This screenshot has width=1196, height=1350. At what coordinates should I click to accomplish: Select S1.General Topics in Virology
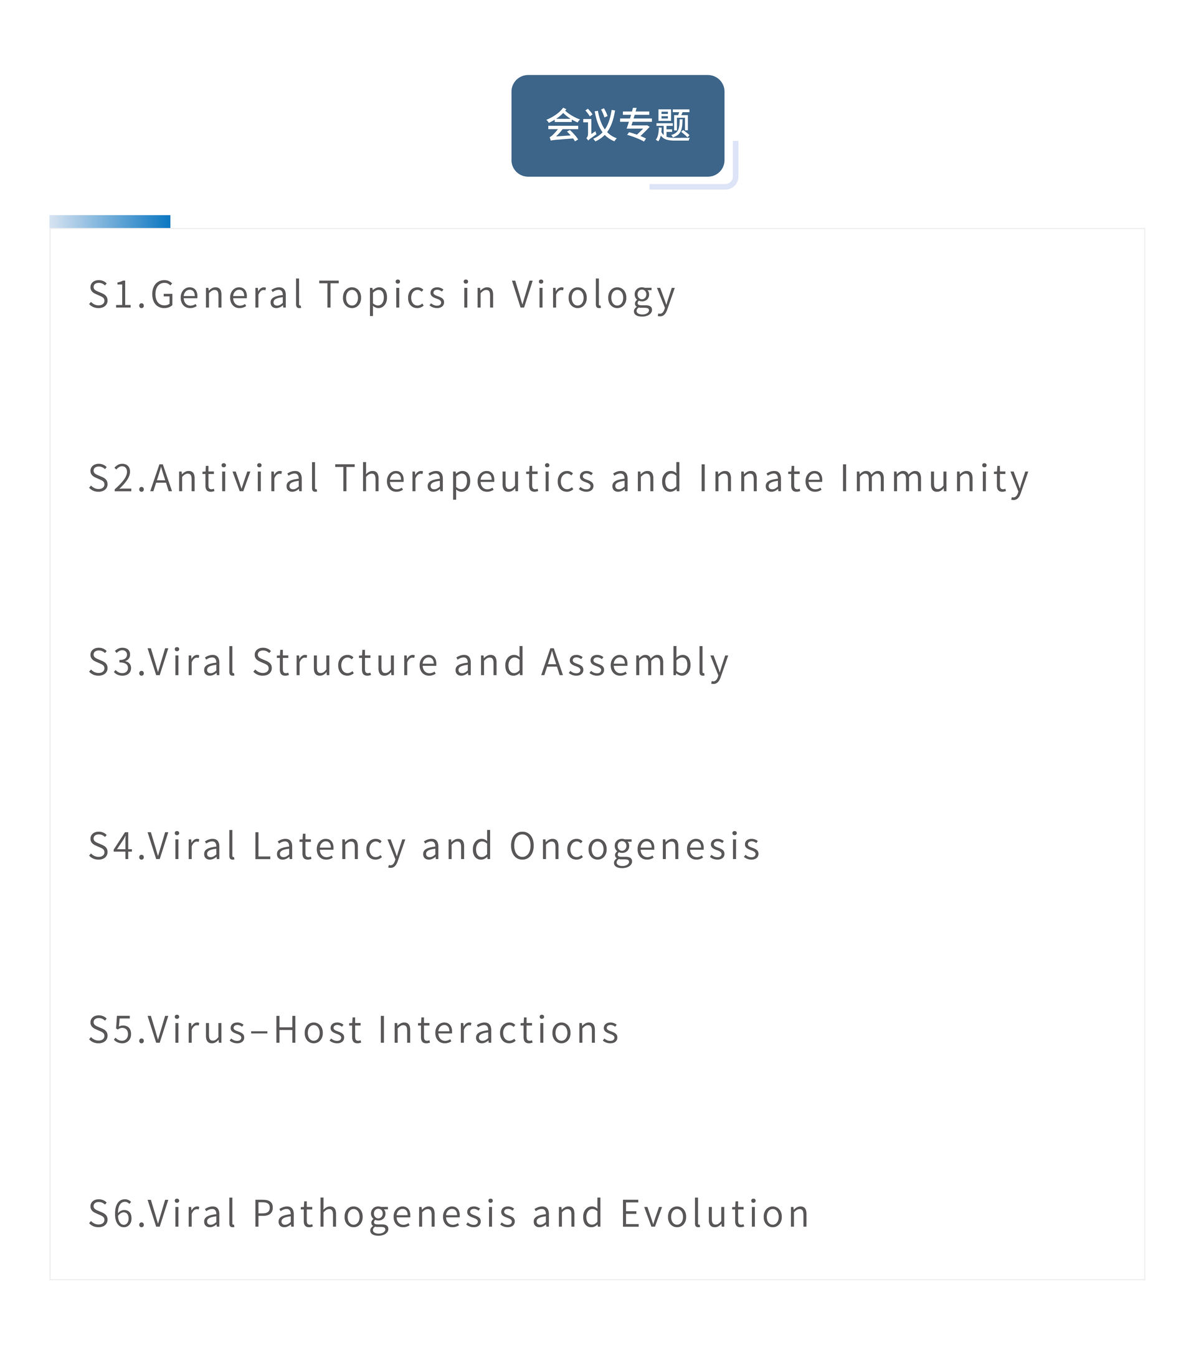click(x=382, y=295)
